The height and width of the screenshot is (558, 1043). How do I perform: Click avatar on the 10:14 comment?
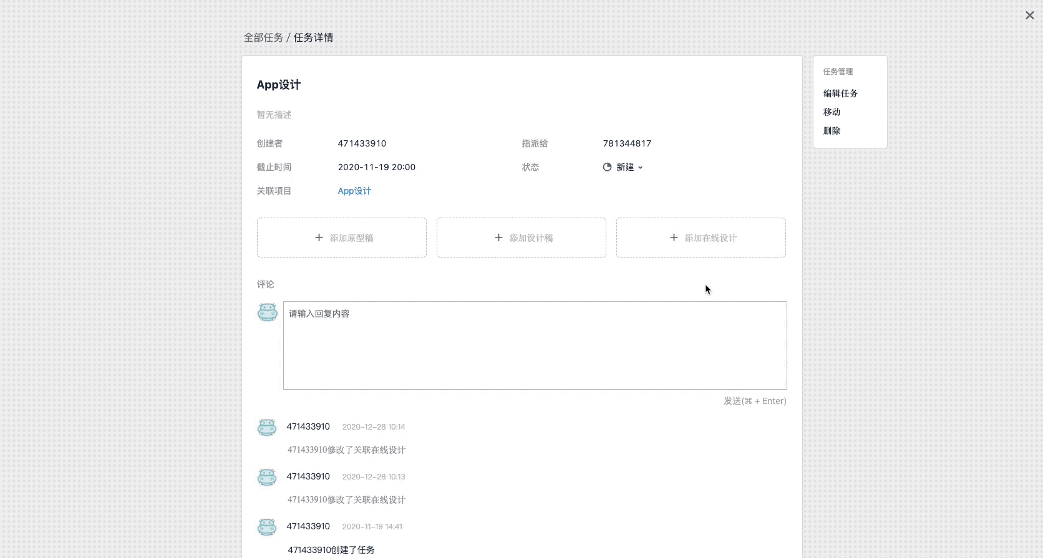(x=267, y=427)
